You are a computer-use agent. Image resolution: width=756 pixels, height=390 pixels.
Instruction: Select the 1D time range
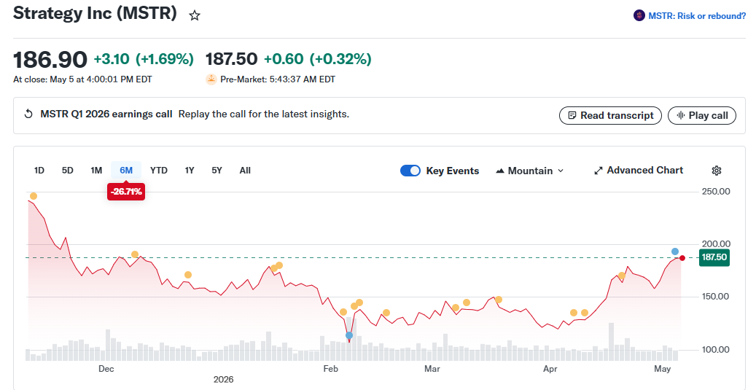(39, 170)
